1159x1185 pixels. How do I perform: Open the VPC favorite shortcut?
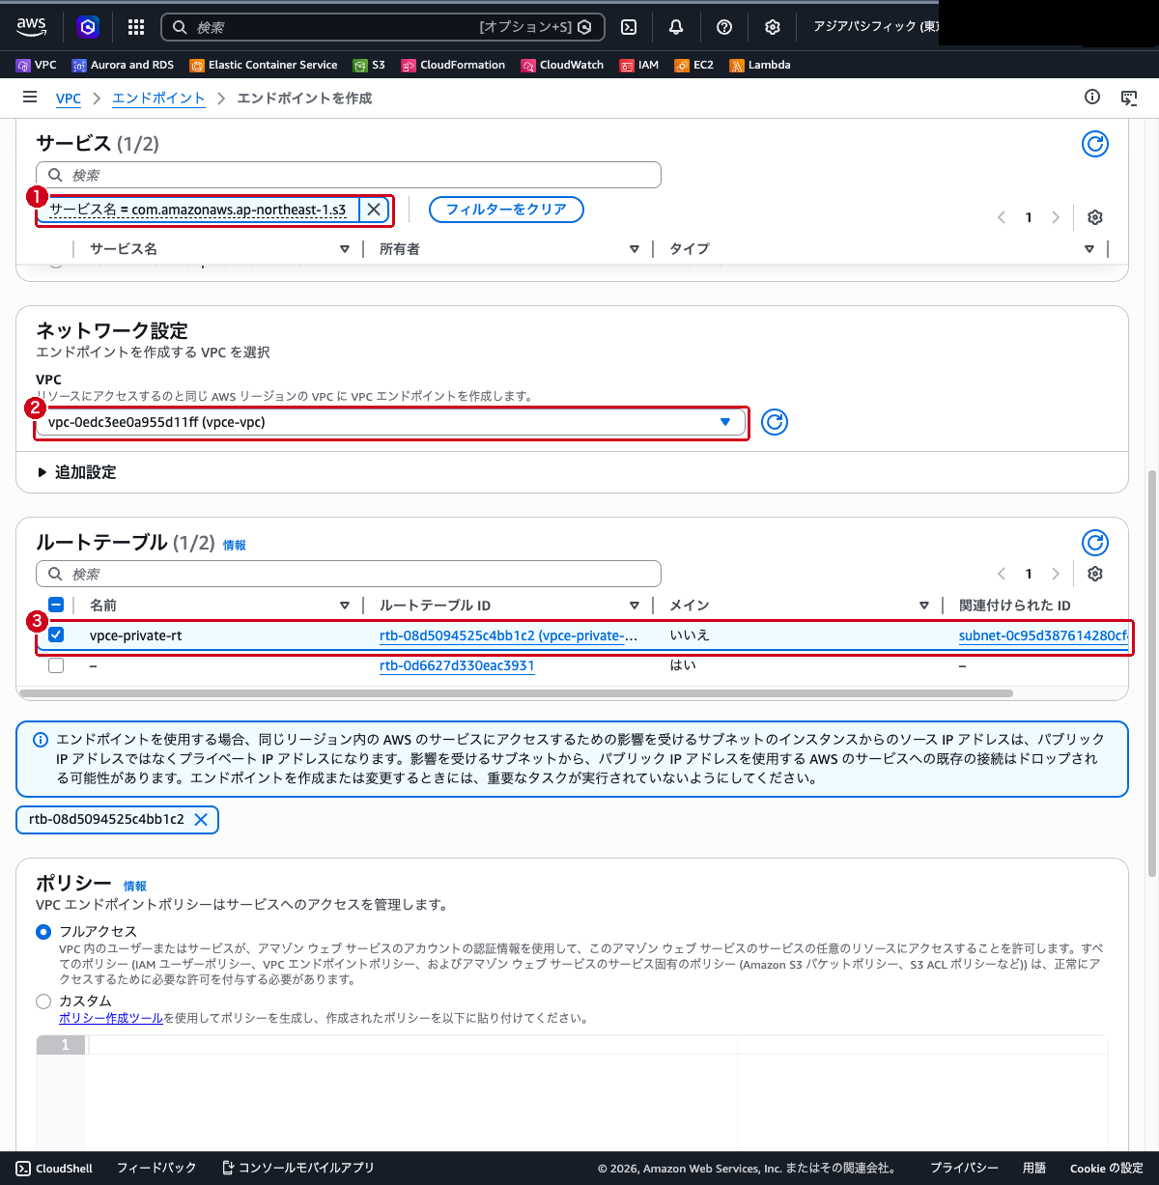coord(36,65)
